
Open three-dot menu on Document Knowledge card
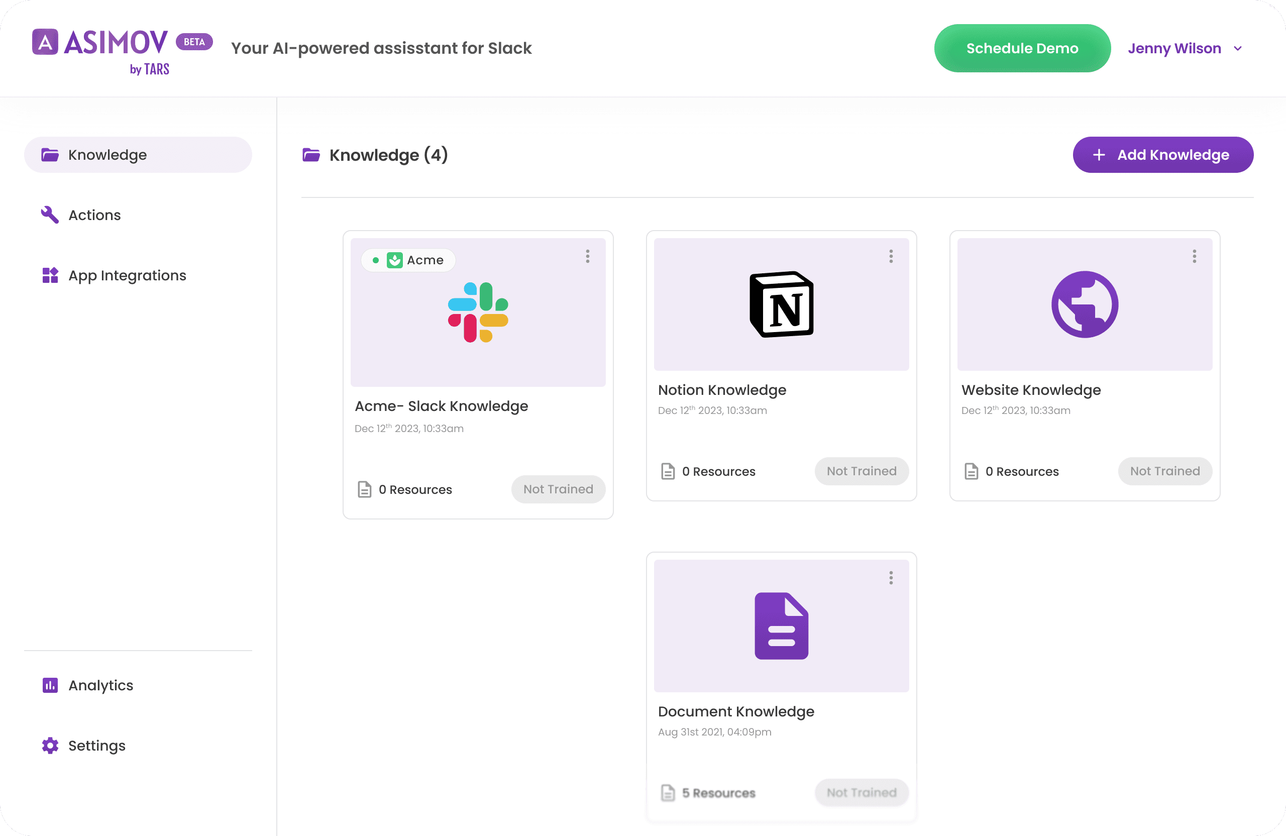[x=891, y=578]
